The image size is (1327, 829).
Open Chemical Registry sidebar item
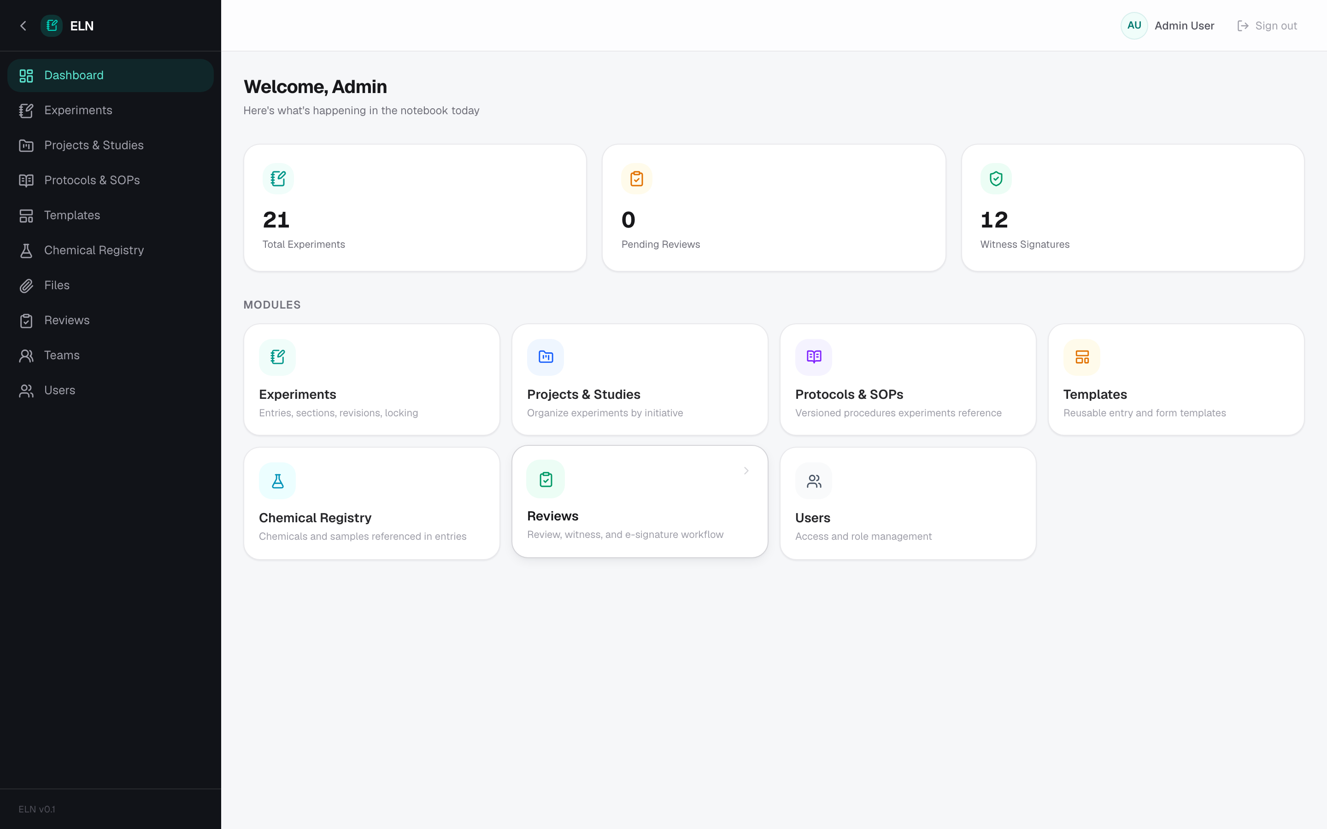pyautogui.click(x=110, y=251)
